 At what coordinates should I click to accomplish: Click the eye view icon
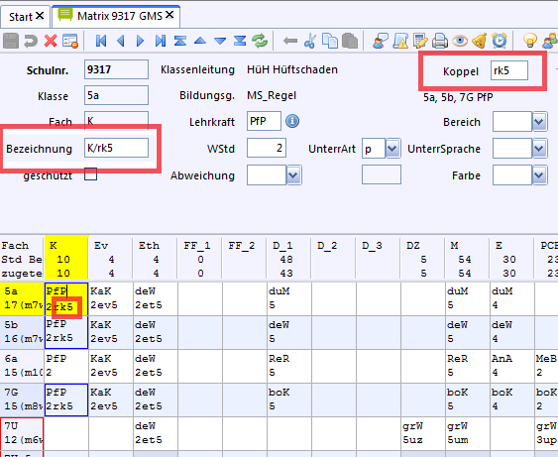point(460,41)
